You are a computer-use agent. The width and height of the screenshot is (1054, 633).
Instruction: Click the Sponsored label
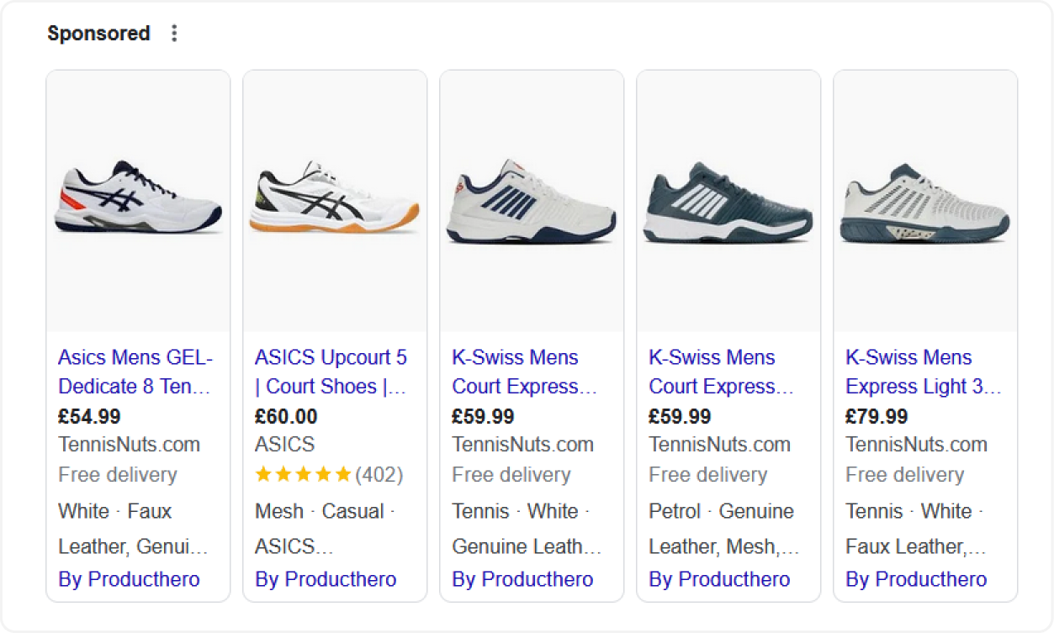click(98, 34)
